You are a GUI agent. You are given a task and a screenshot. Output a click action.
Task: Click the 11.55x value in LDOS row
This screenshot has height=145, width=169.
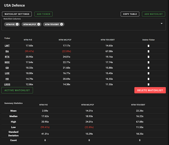109,84
